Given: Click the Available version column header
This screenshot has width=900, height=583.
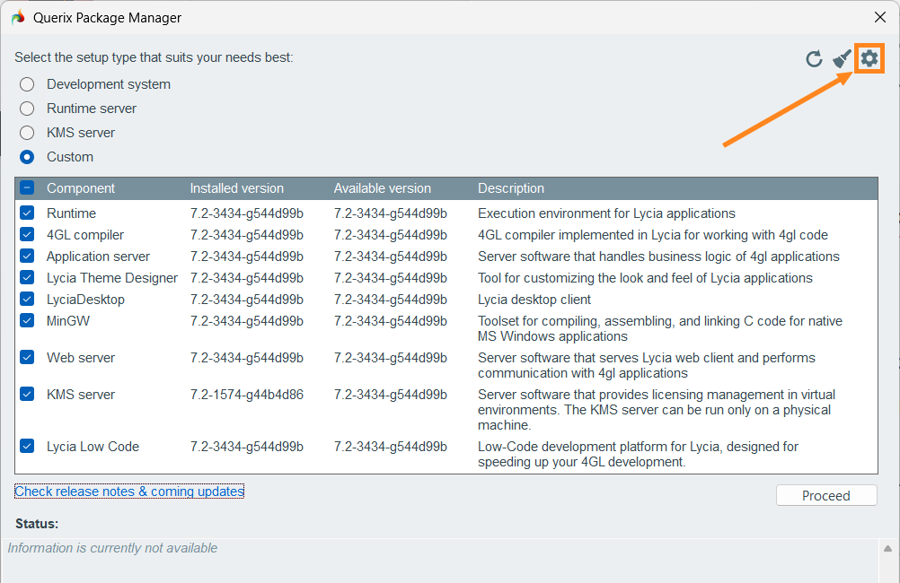Looking at the screenshot, I should tap(382, 188).
